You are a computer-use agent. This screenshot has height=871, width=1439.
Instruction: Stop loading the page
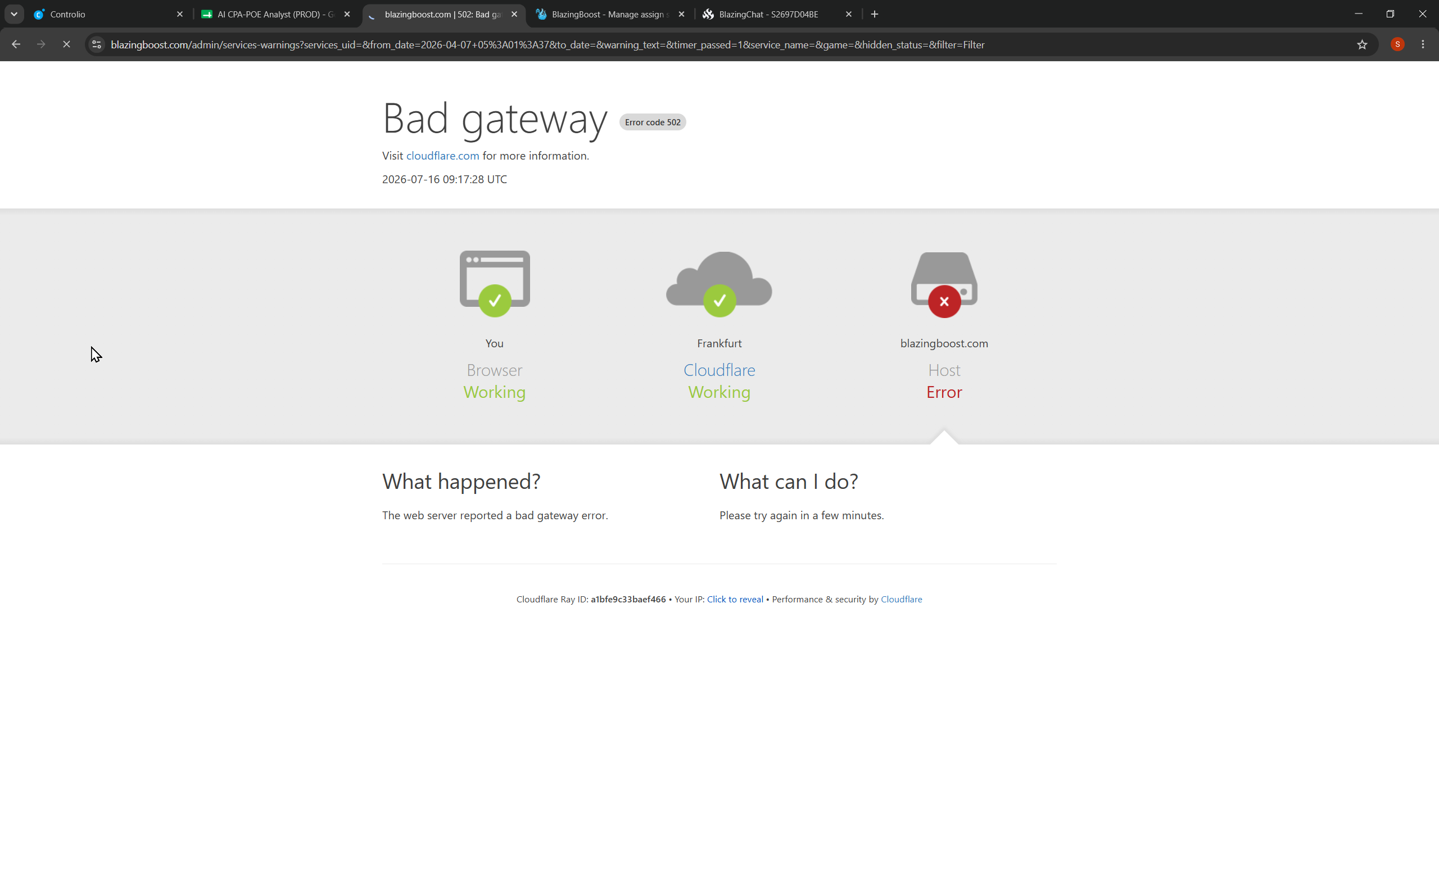point(66,44)
